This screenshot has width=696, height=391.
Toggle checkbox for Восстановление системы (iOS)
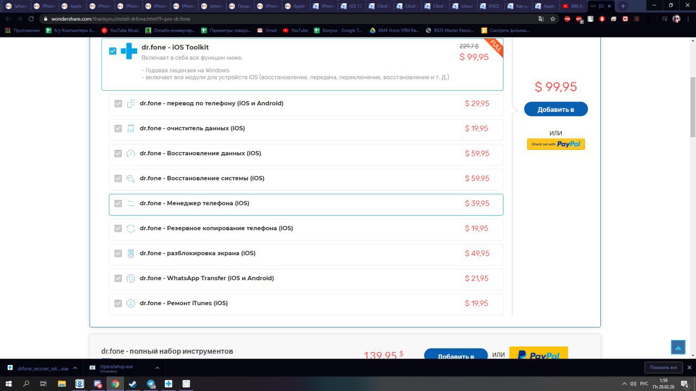118,179
